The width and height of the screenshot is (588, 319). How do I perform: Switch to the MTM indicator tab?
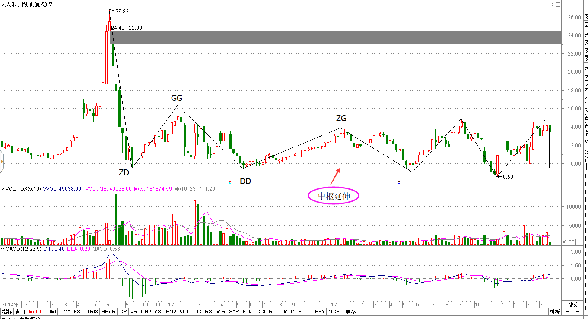(289, 312)
